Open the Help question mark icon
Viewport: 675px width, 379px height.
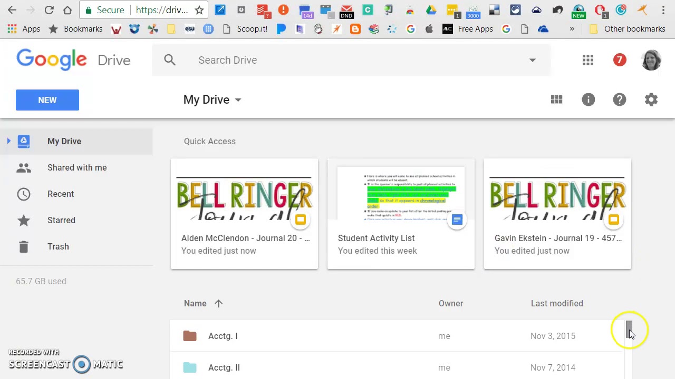pyautogui.click(x=620, y=99)
